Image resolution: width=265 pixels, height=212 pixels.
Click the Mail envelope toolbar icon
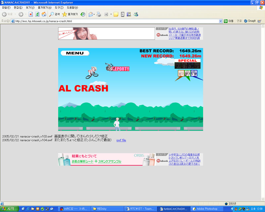pyautogui.click(x=90, y=14)
